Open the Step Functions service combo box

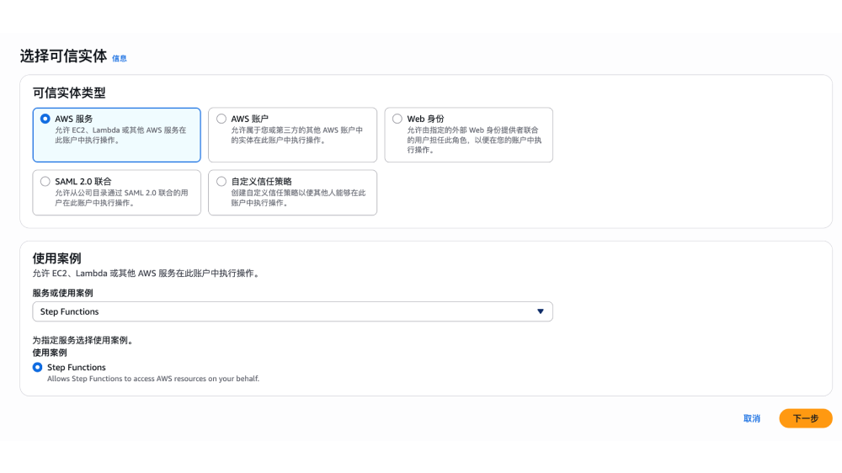(286, 311)
